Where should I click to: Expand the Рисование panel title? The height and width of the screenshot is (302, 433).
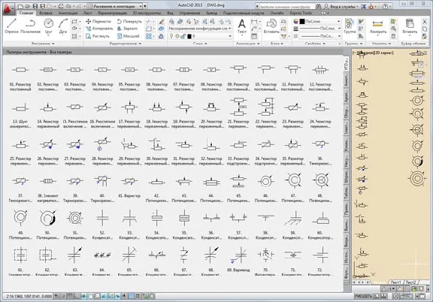click(x=43, y=44)
